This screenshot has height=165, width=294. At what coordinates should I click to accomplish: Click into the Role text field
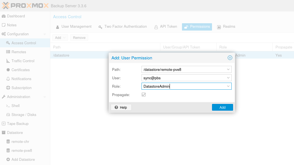click(x=183, y=86)
